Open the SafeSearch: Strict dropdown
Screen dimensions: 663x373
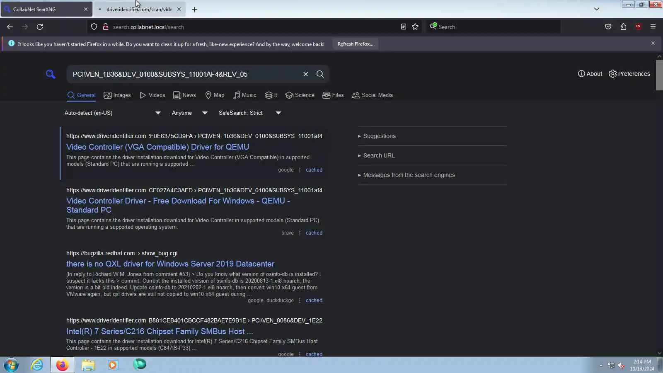[250, 113]
